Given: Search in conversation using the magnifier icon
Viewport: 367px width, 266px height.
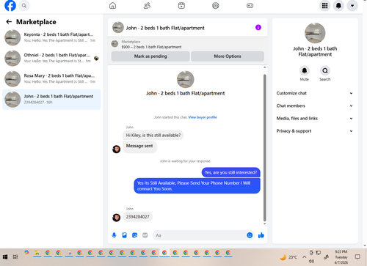Looking at the screenshot, I should coord(325,70).
